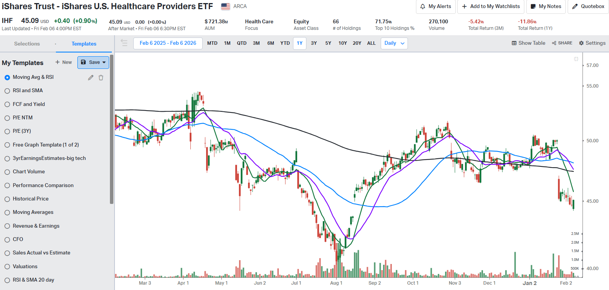Screen dimensions: 609x290
Task: Select the RSI & SMA 20 day template radio
Action: (x=7, y=280)
